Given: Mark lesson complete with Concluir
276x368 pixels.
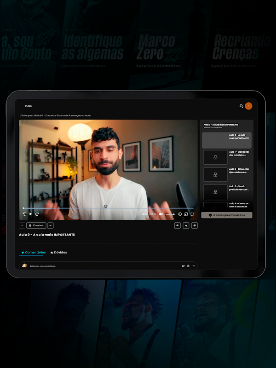Looking at the screenshot, I should click(x=36, y=225).
